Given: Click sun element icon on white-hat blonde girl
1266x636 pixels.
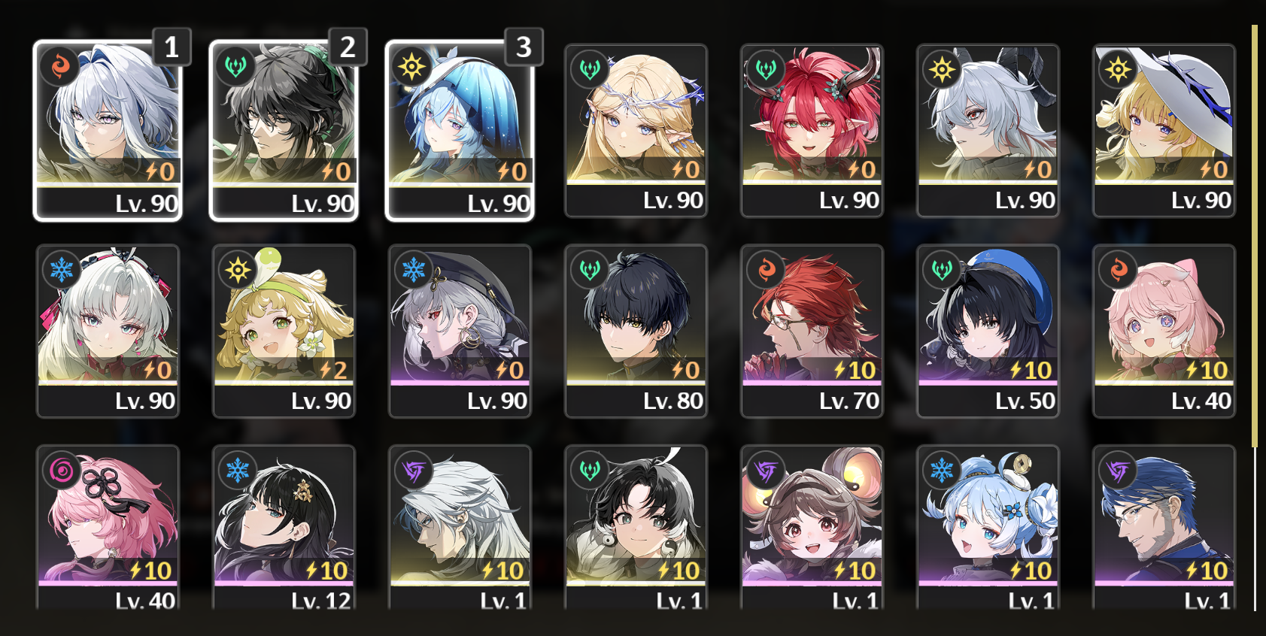Looking at the screenshot, I should click(1118, 69).
